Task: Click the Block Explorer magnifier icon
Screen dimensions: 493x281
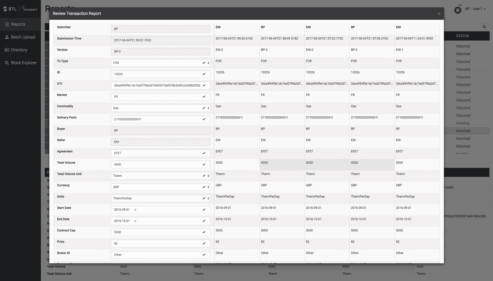Action: click(x=7, y=63)
